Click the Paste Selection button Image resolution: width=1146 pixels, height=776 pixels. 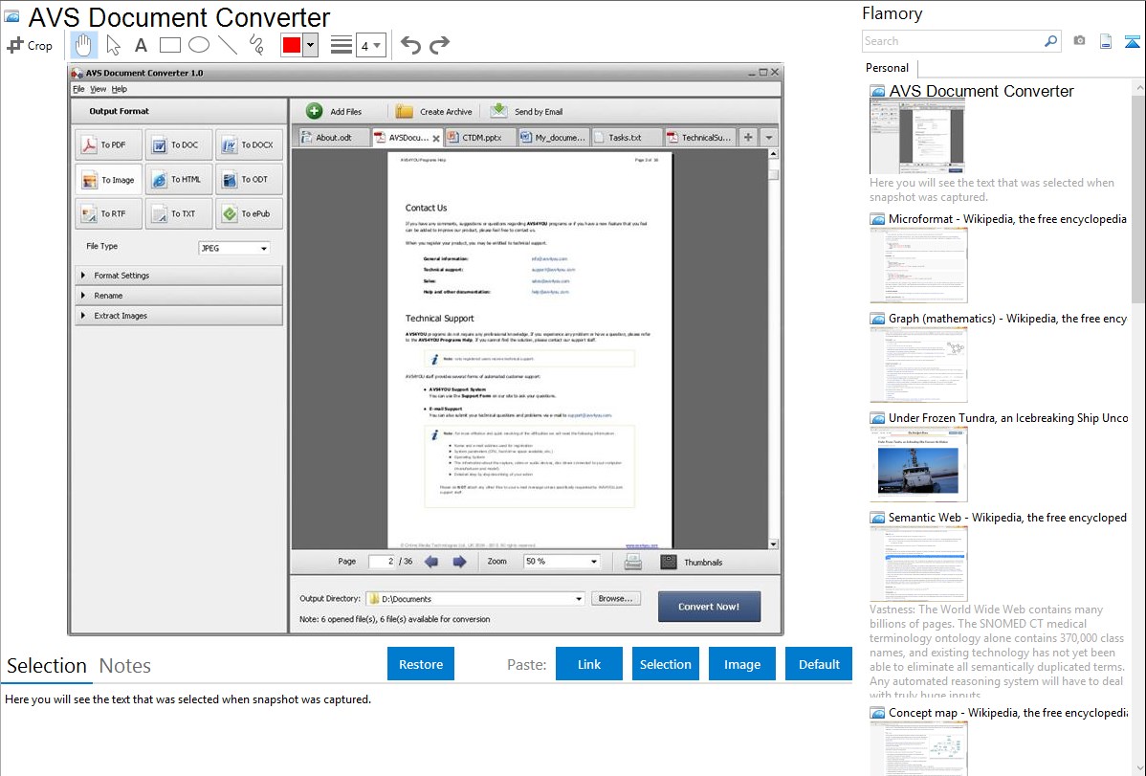[x=666, y=664]
